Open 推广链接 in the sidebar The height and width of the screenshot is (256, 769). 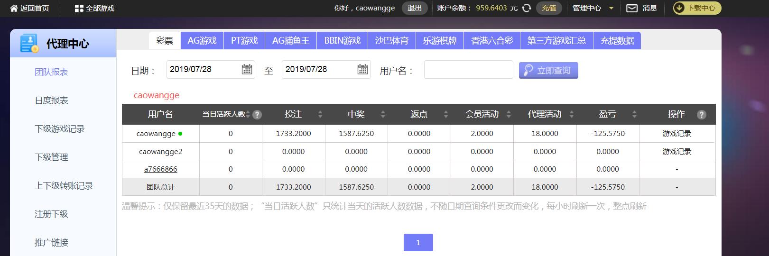point(51,243)
